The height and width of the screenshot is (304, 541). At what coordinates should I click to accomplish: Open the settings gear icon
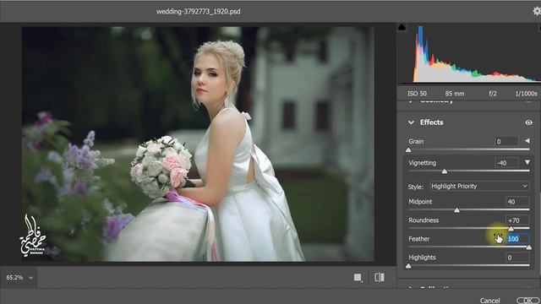(x=537, y=11)
